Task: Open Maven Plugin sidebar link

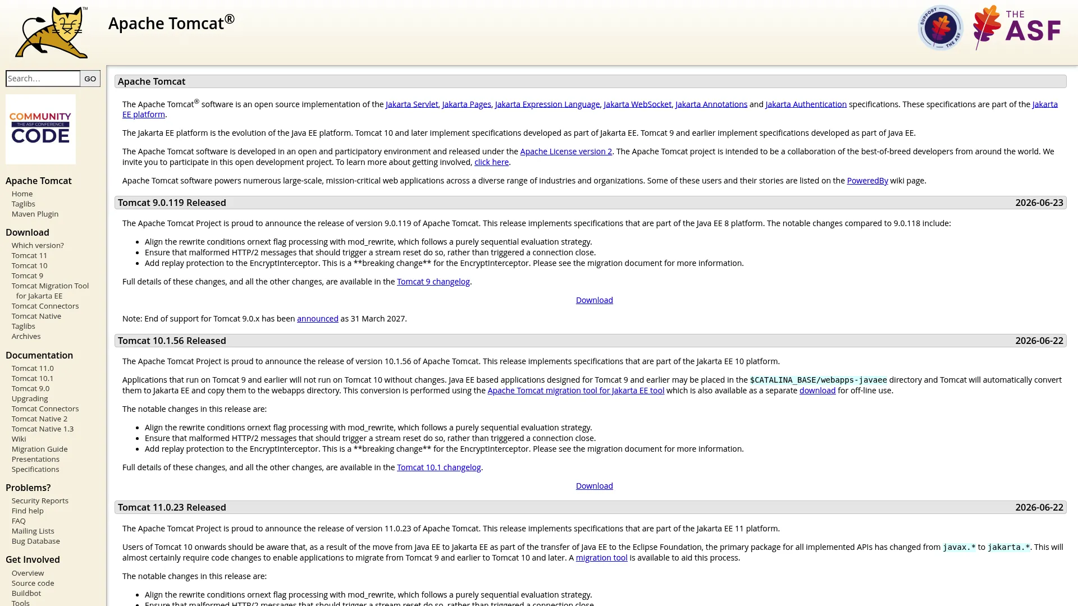Action: pyautogui.click(x=35, y=214)
